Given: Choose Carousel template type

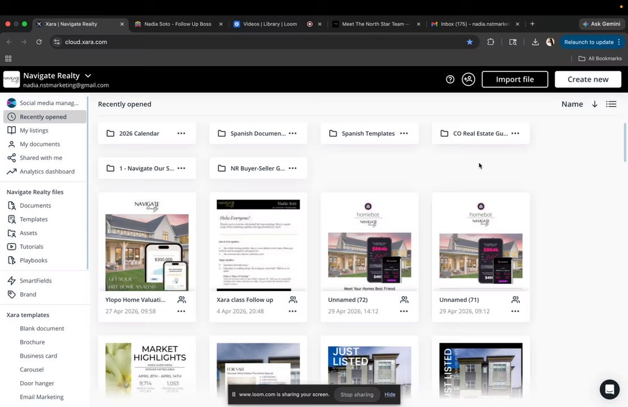Looking at the screenshot, I should click(x=32, y=369).
